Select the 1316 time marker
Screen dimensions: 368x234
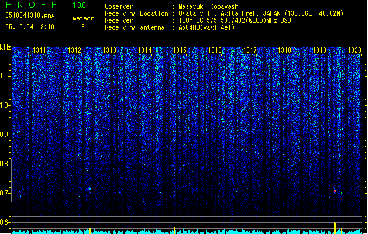pos(215,50)
